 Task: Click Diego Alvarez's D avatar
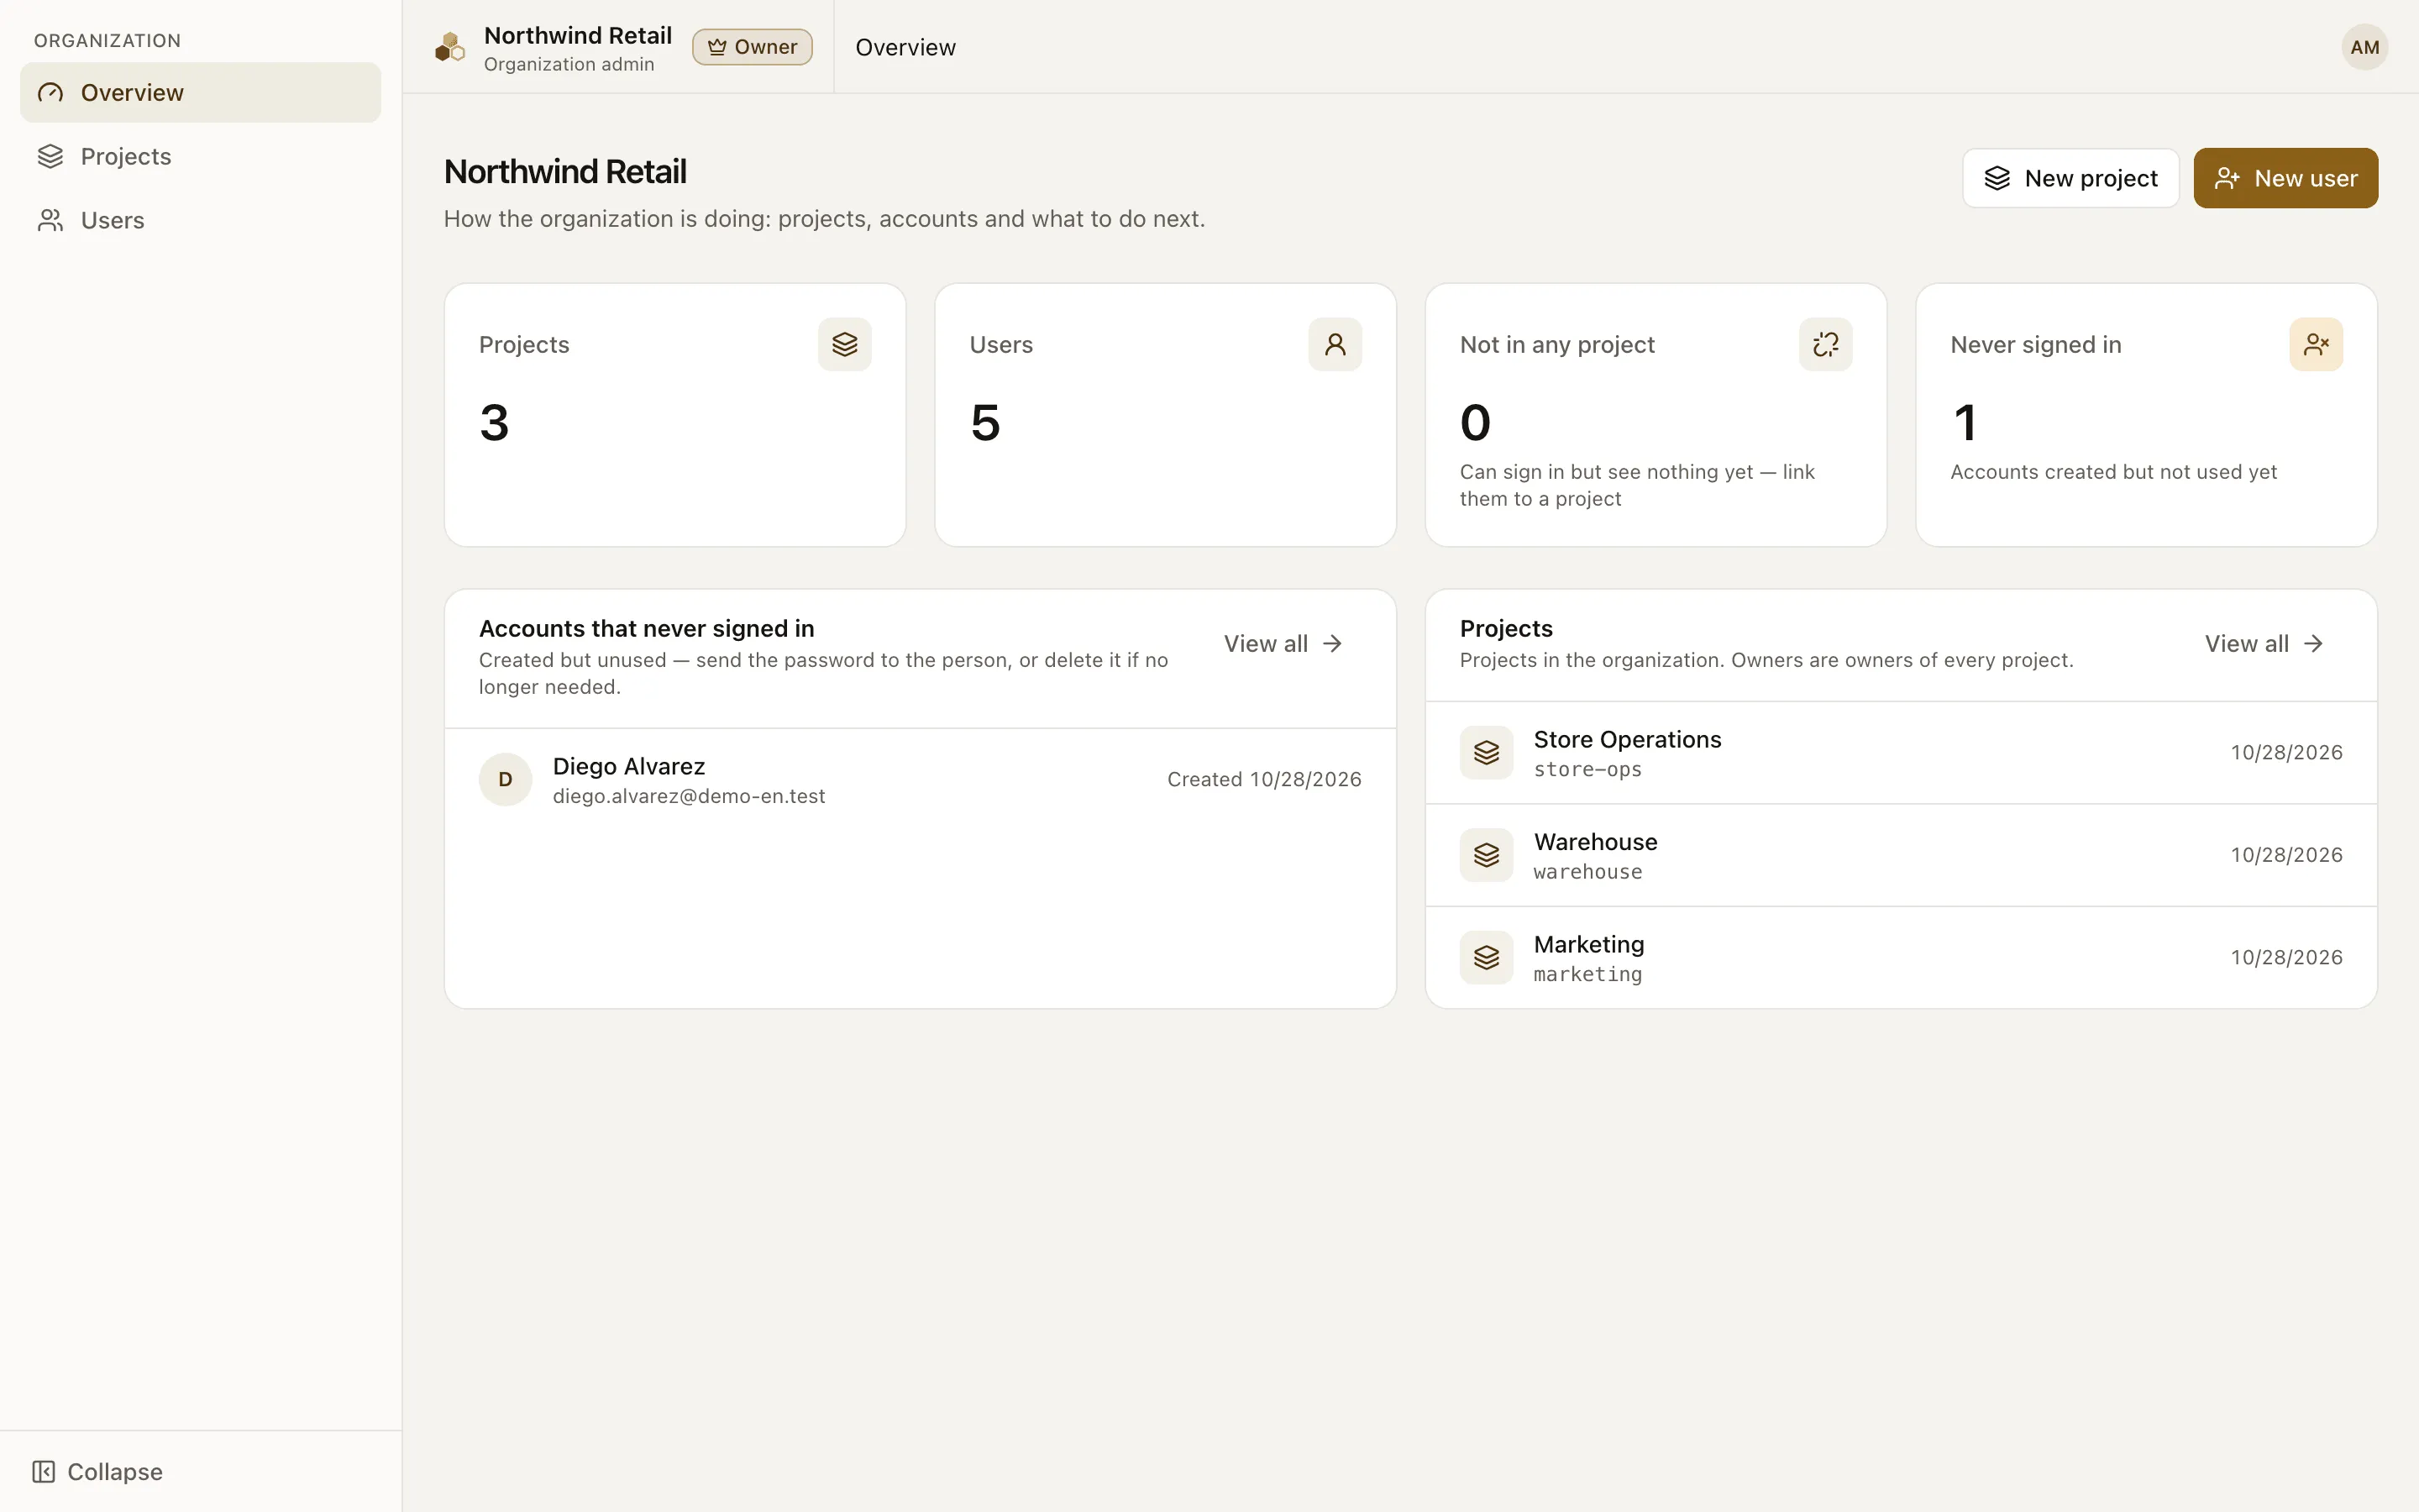pyautogui.click(x=506, y=780)
